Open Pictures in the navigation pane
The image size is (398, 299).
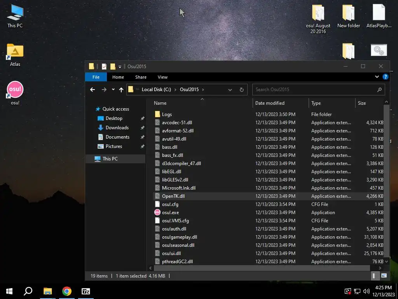114,146
